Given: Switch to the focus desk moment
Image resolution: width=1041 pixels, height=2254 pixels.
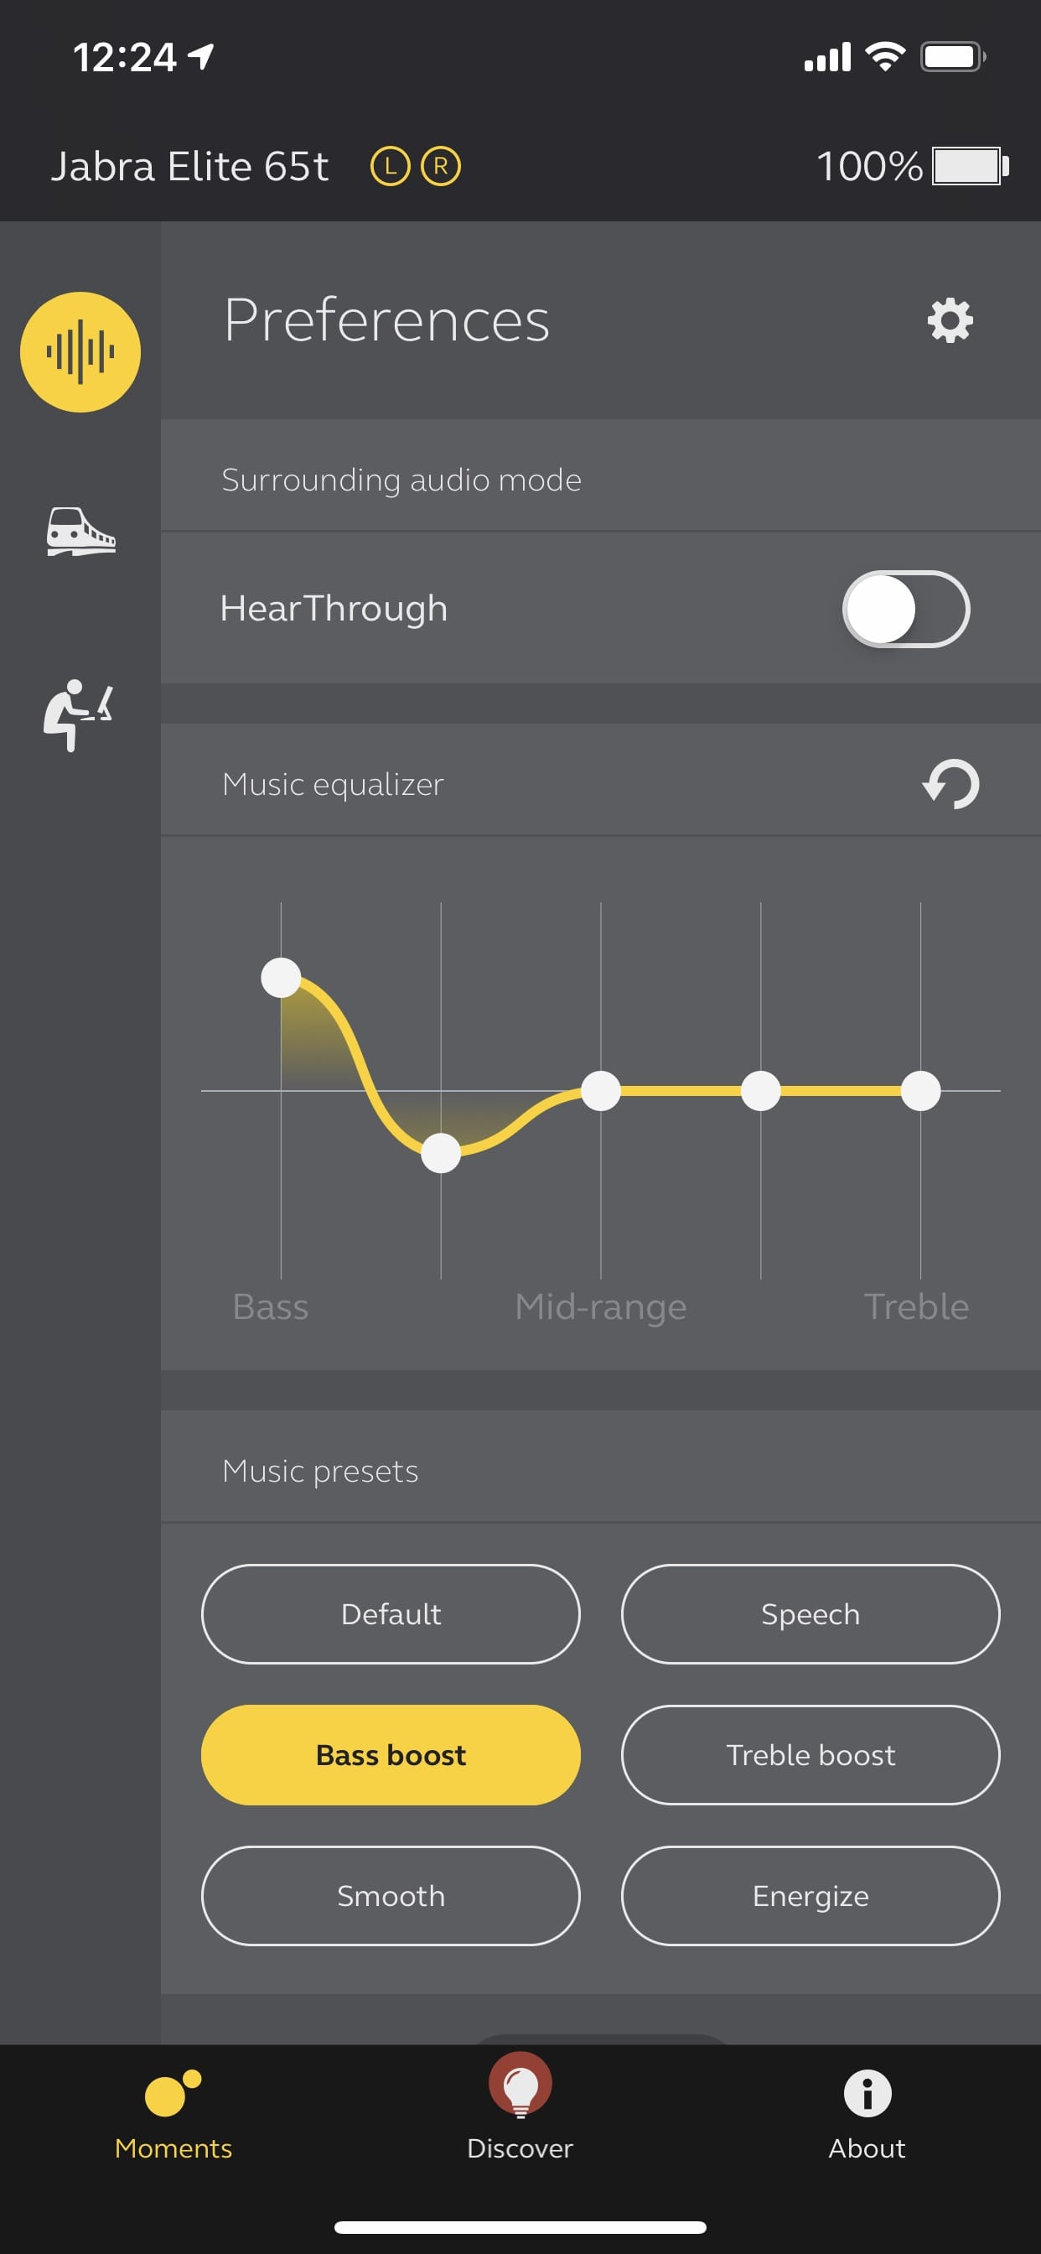Looking at the screenshot, I should click(x=78, y=714).
